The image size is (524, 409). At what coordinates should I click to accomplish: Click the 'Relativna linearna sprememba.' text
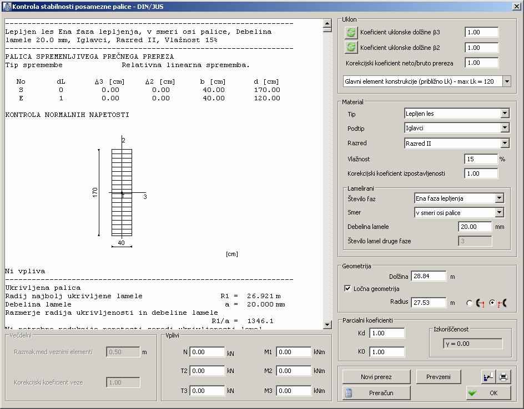pyautogui.click(x=186, y=65)
